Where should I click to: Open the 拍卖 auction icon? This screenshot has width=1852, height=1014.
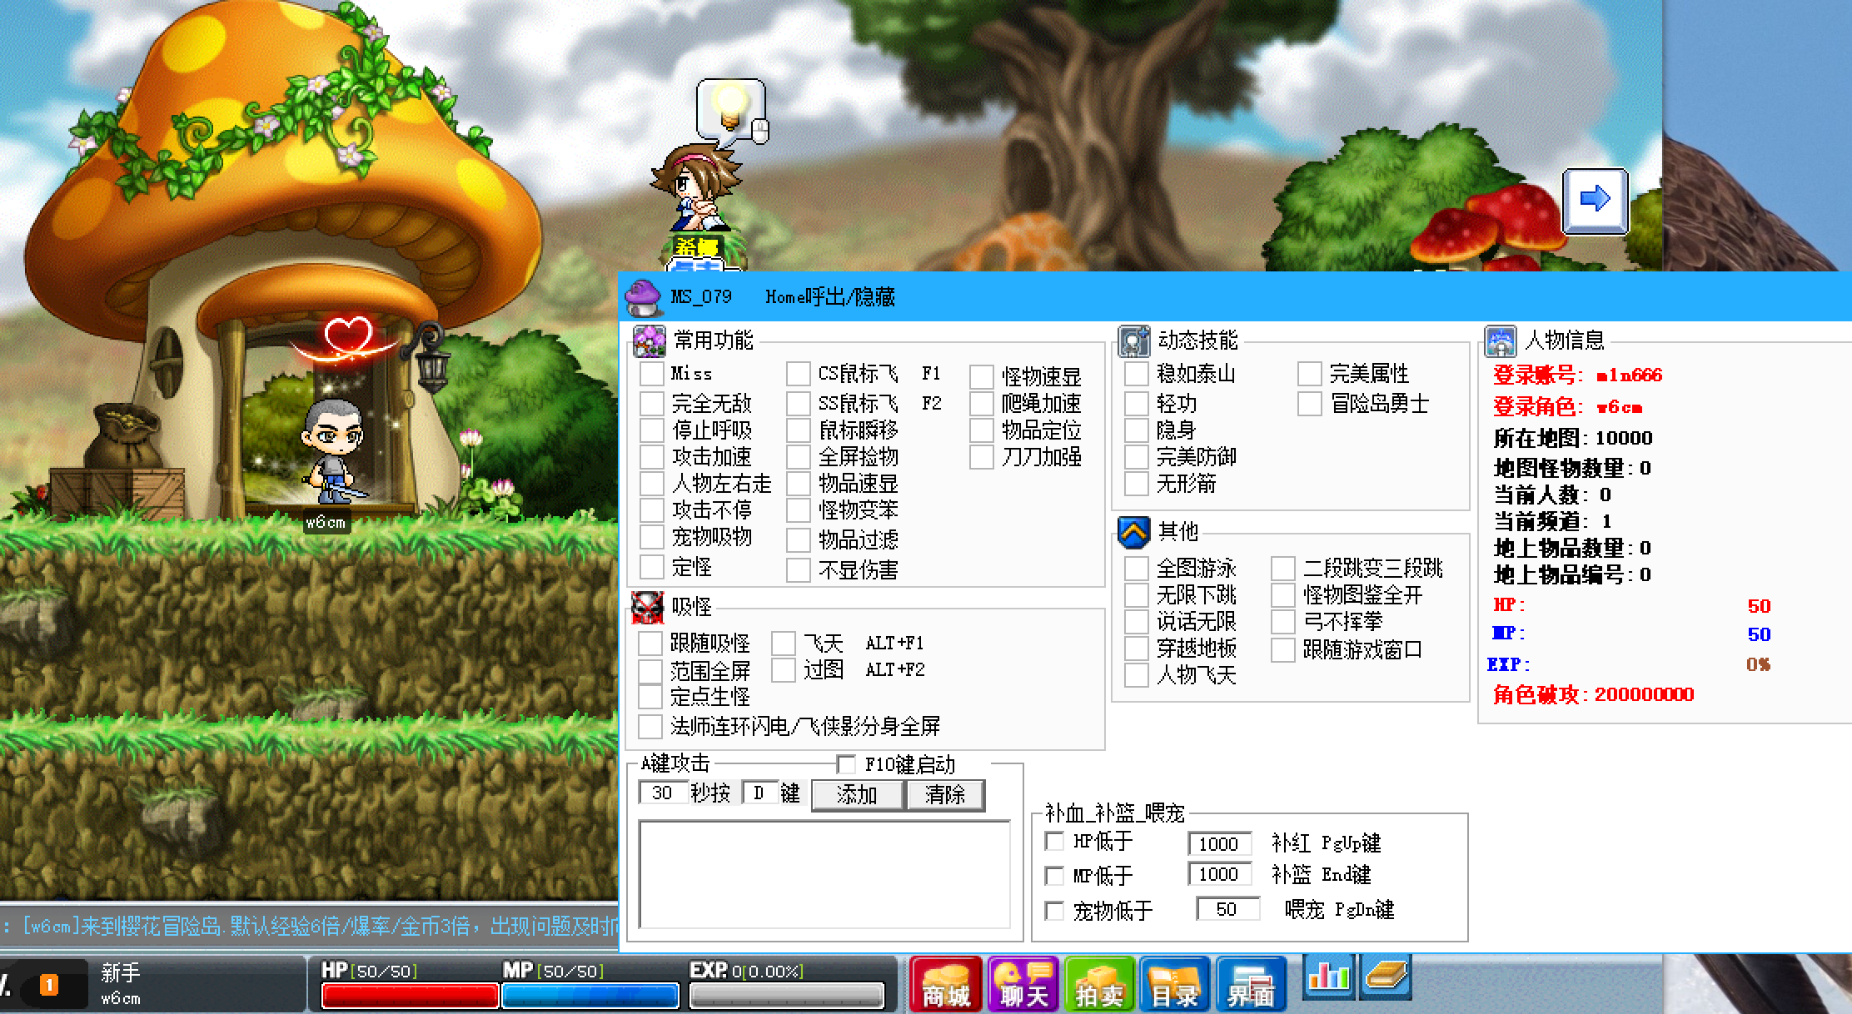[x=1099, y=985]
